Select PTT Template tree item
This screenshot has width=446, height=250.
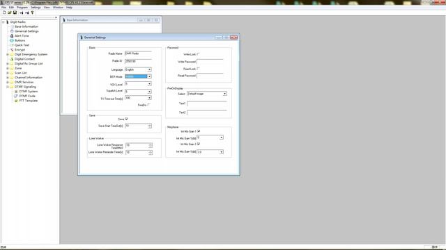(28, 101)
